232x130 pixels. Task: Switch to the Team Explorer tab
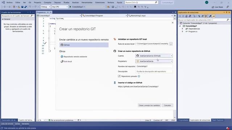pos(218,120)
